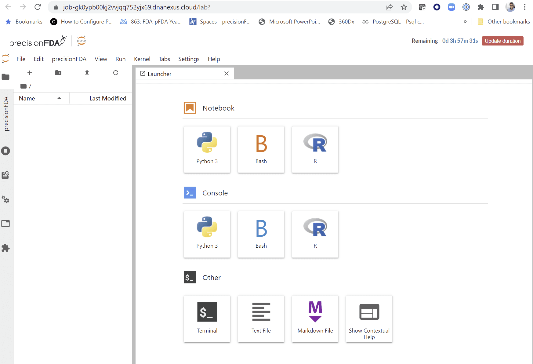Click the new folder icon
Image resolution: width=533 pixels, height=364 pixels.
click(58, 73)
